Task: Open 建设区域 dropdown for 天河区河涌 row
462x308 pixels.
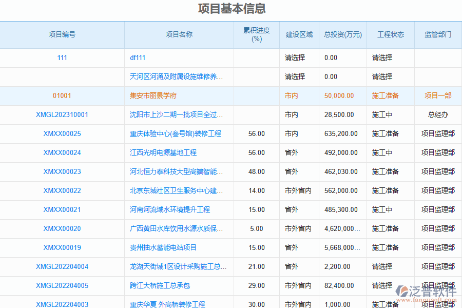Action: pos(295,76)
